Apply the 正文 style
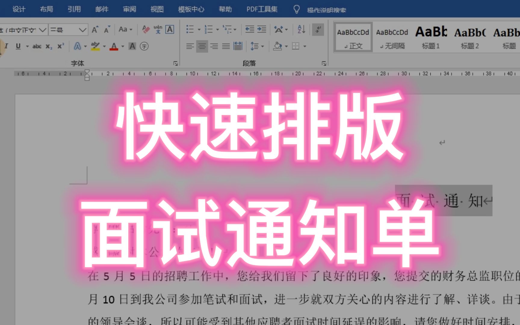520x325 pixels. [x=353, y=37]
